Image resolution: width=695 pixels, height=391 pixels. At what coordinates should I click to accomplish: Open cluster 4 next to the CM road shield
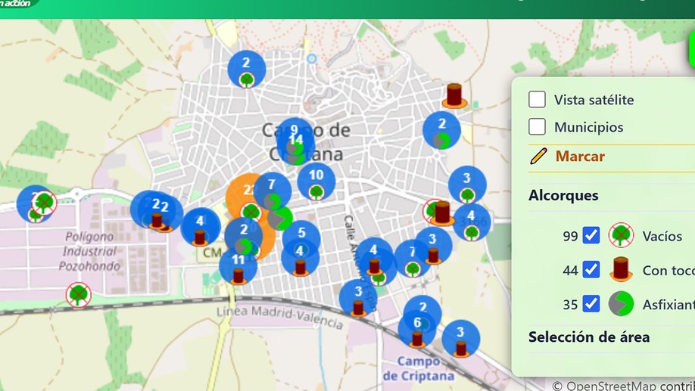[201, 227]
